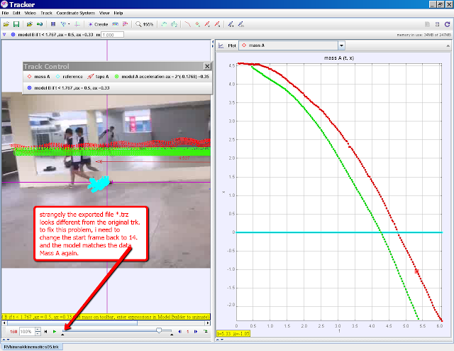Increase play rate with the spinner up arrow
454x351 pixels.
(x=38, y=330)
